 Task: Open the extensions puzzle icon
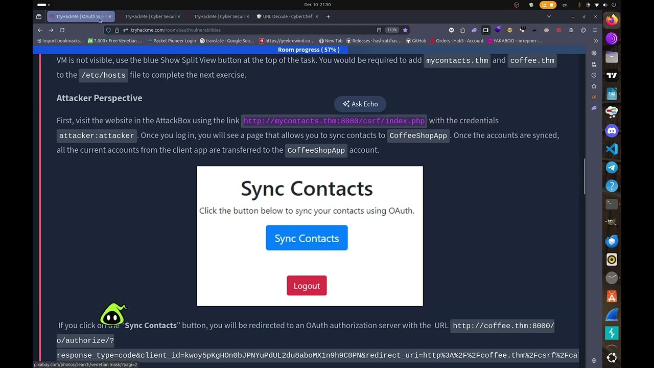click(x=462, y=30)
